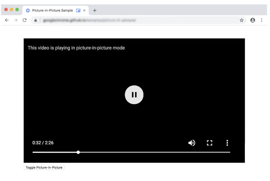270x181 pixels.
Task: Reload the current page
Action: pos(25,20)
